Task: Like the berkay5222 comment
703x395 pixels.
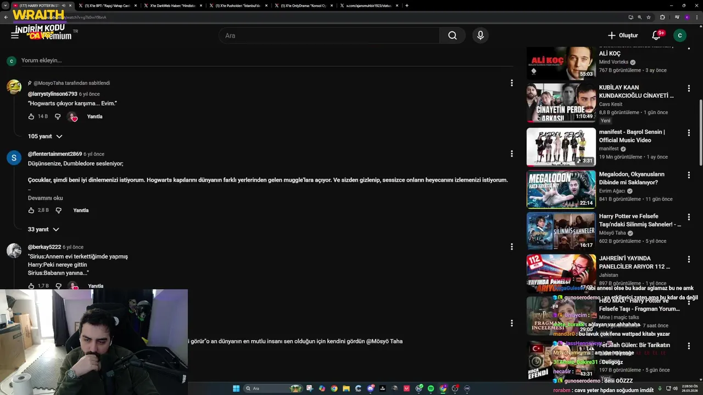Action: (x=31, y=286)
